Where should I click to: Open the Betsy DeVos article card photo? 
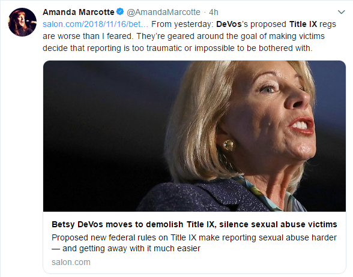pos(195,136)
